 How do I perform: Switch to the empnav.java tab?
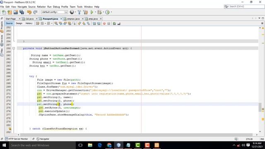pyautogui.click(x=73, y=19)
